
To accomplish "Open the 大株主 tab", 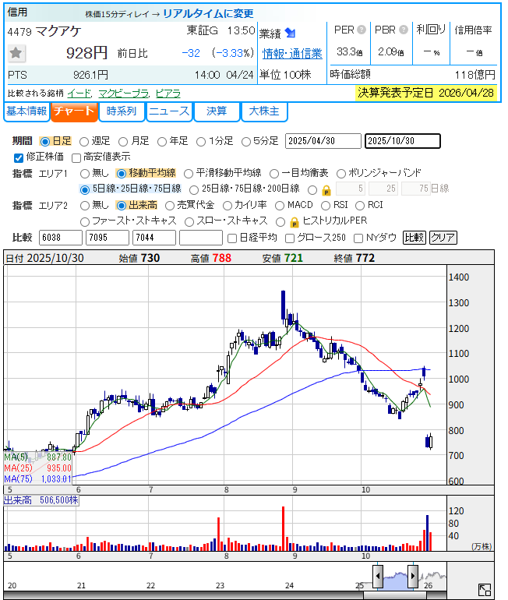I will point(264,111).
